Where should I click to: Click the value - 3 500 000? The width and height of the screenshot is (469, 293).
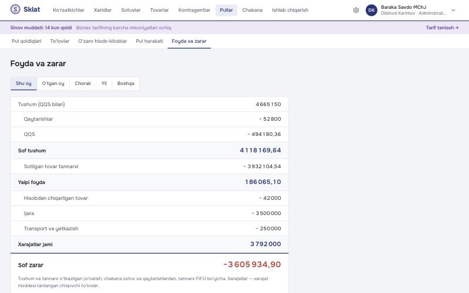coord(267,213)
